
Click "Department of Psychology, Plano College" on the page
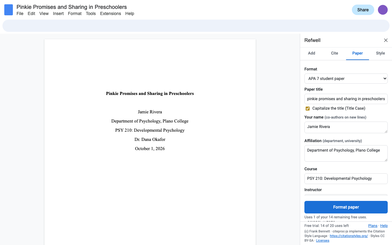coord(150,121)
